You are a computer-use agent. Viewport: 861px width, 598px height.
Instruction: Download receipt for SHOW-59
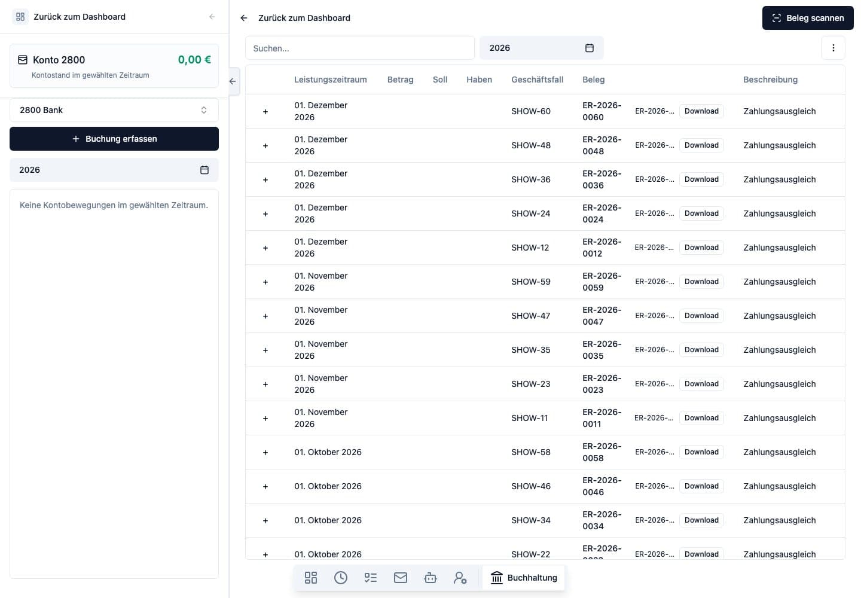pyautogui.click(x=701, y=282)
